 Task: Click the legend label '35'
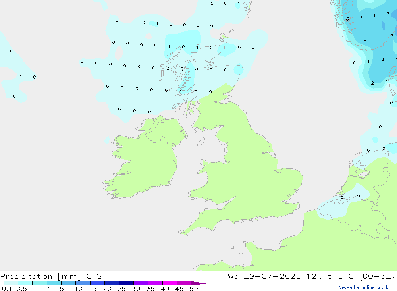tap(150, 289)
